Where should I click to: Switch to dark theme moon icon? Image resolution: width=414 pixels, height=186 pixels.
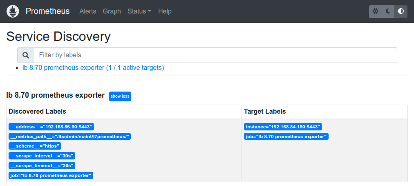388,11
